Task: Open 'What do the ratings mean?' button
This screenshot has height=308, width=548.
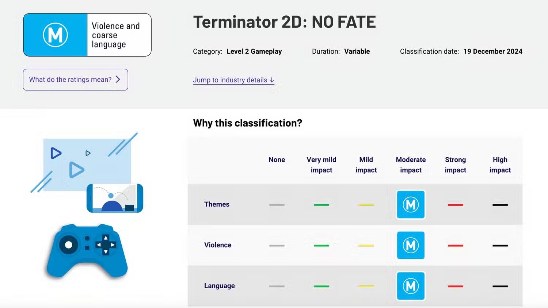Action: [x=76, y=80]
